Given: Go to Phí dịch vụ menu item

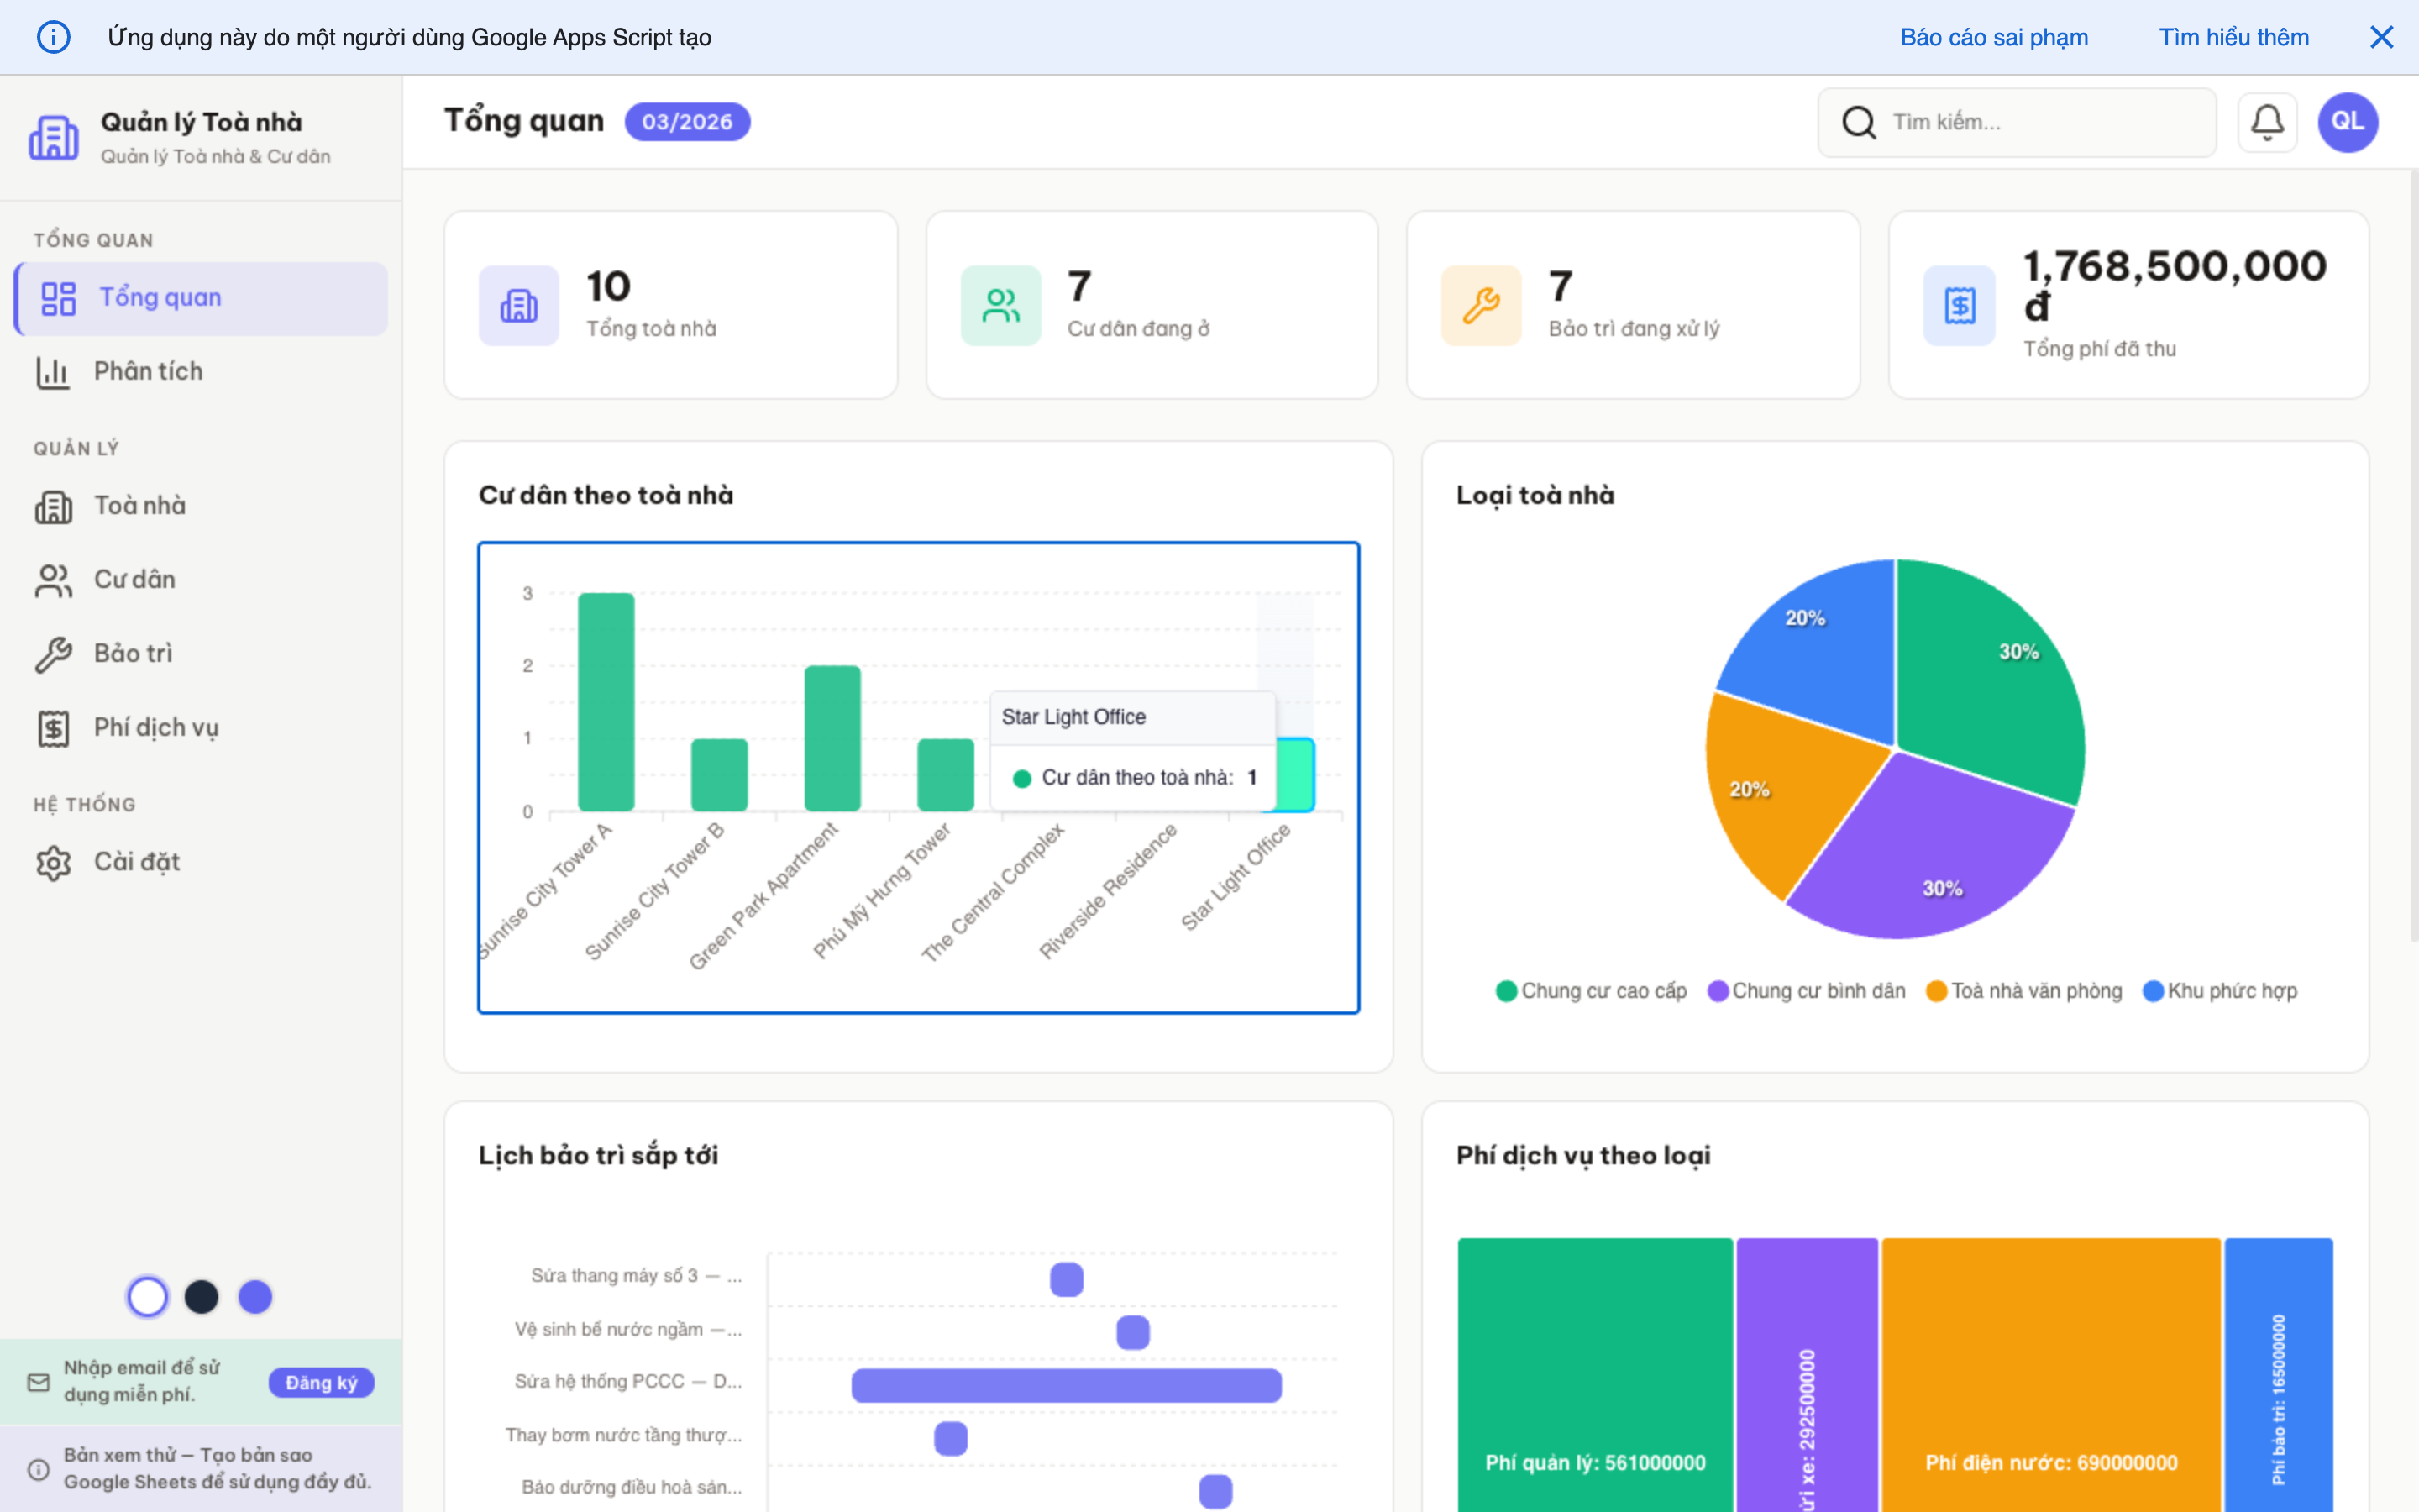Looking at the screenshot, I should click(x=156, y=727).
